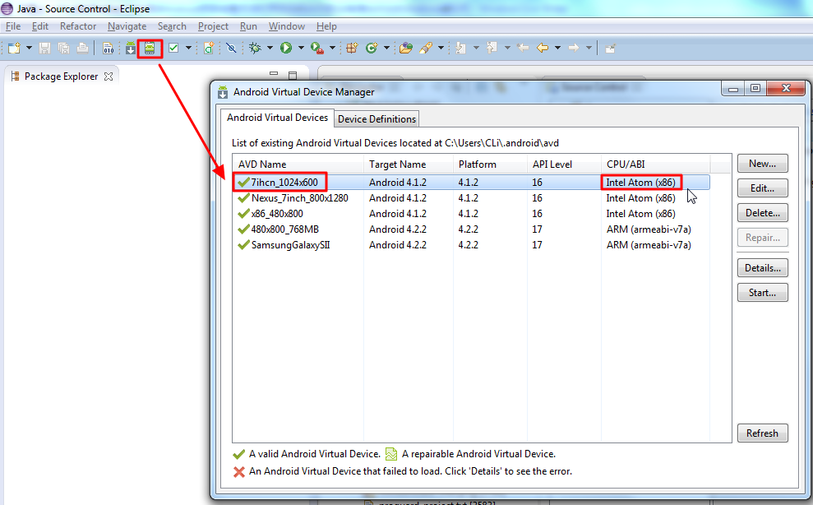
Task: Open the Refactor menu
Action: tap(78, 26)
